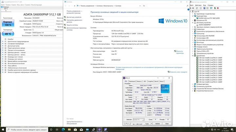236x132 pixels.
Task: Click red X uninstall icon in Device Manager
Action: click(218, 8)
